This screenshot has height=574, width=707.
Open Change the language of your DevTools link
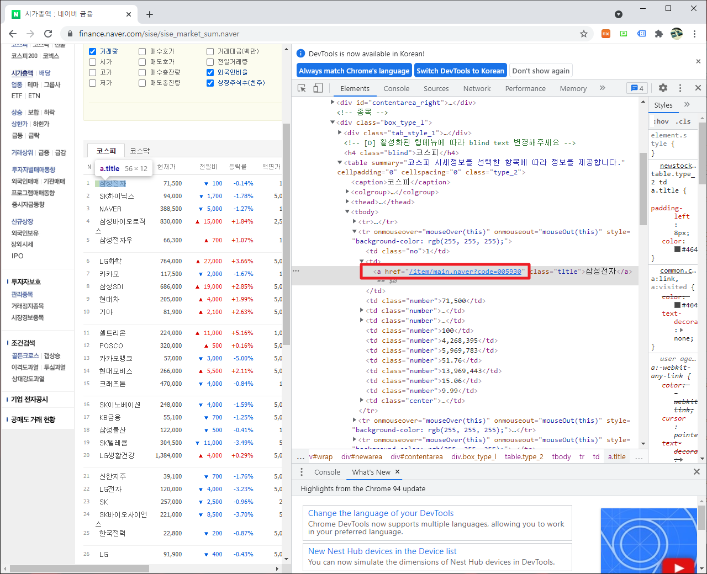[x=381, y=513]
